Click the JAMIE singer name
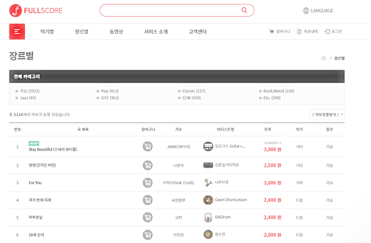Viewport: 371px width, 243px height. [x=178, y=146]
